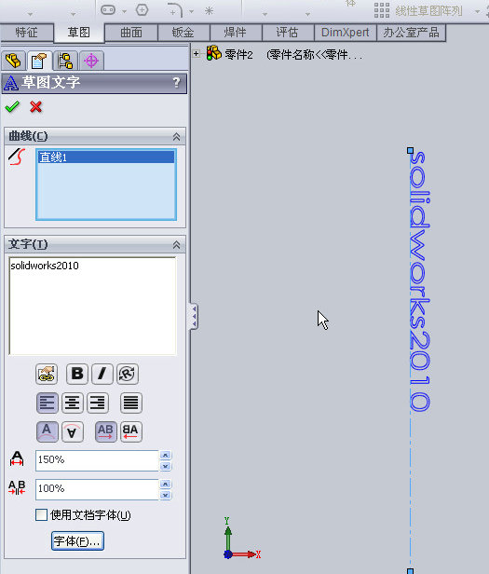Image resolution: width=489 pixels, height=574 pixels.
Task: Align text to the right
Action: point(98,403)
